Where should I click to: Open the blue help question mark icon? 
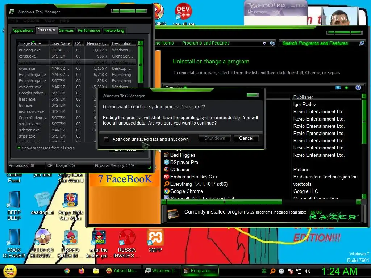click(x=358, y=88)
